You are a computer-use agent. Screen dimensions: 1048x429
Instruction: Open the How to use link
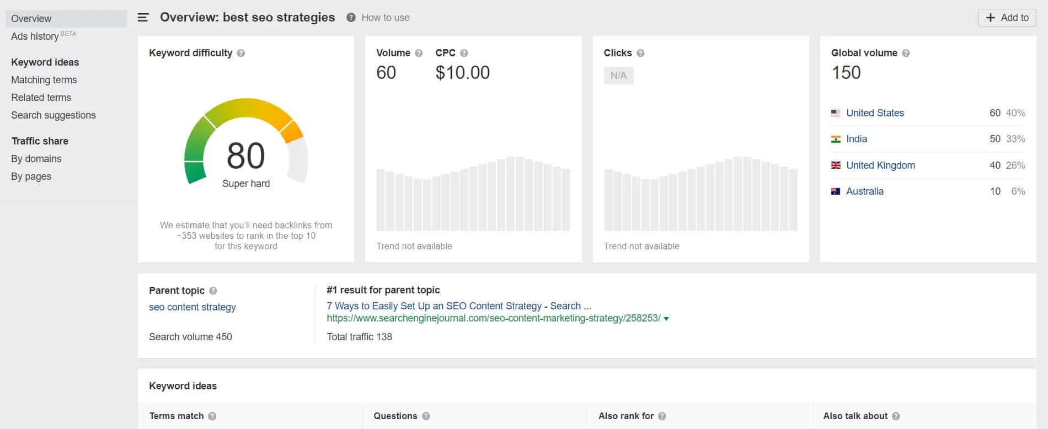pos(385,18)
